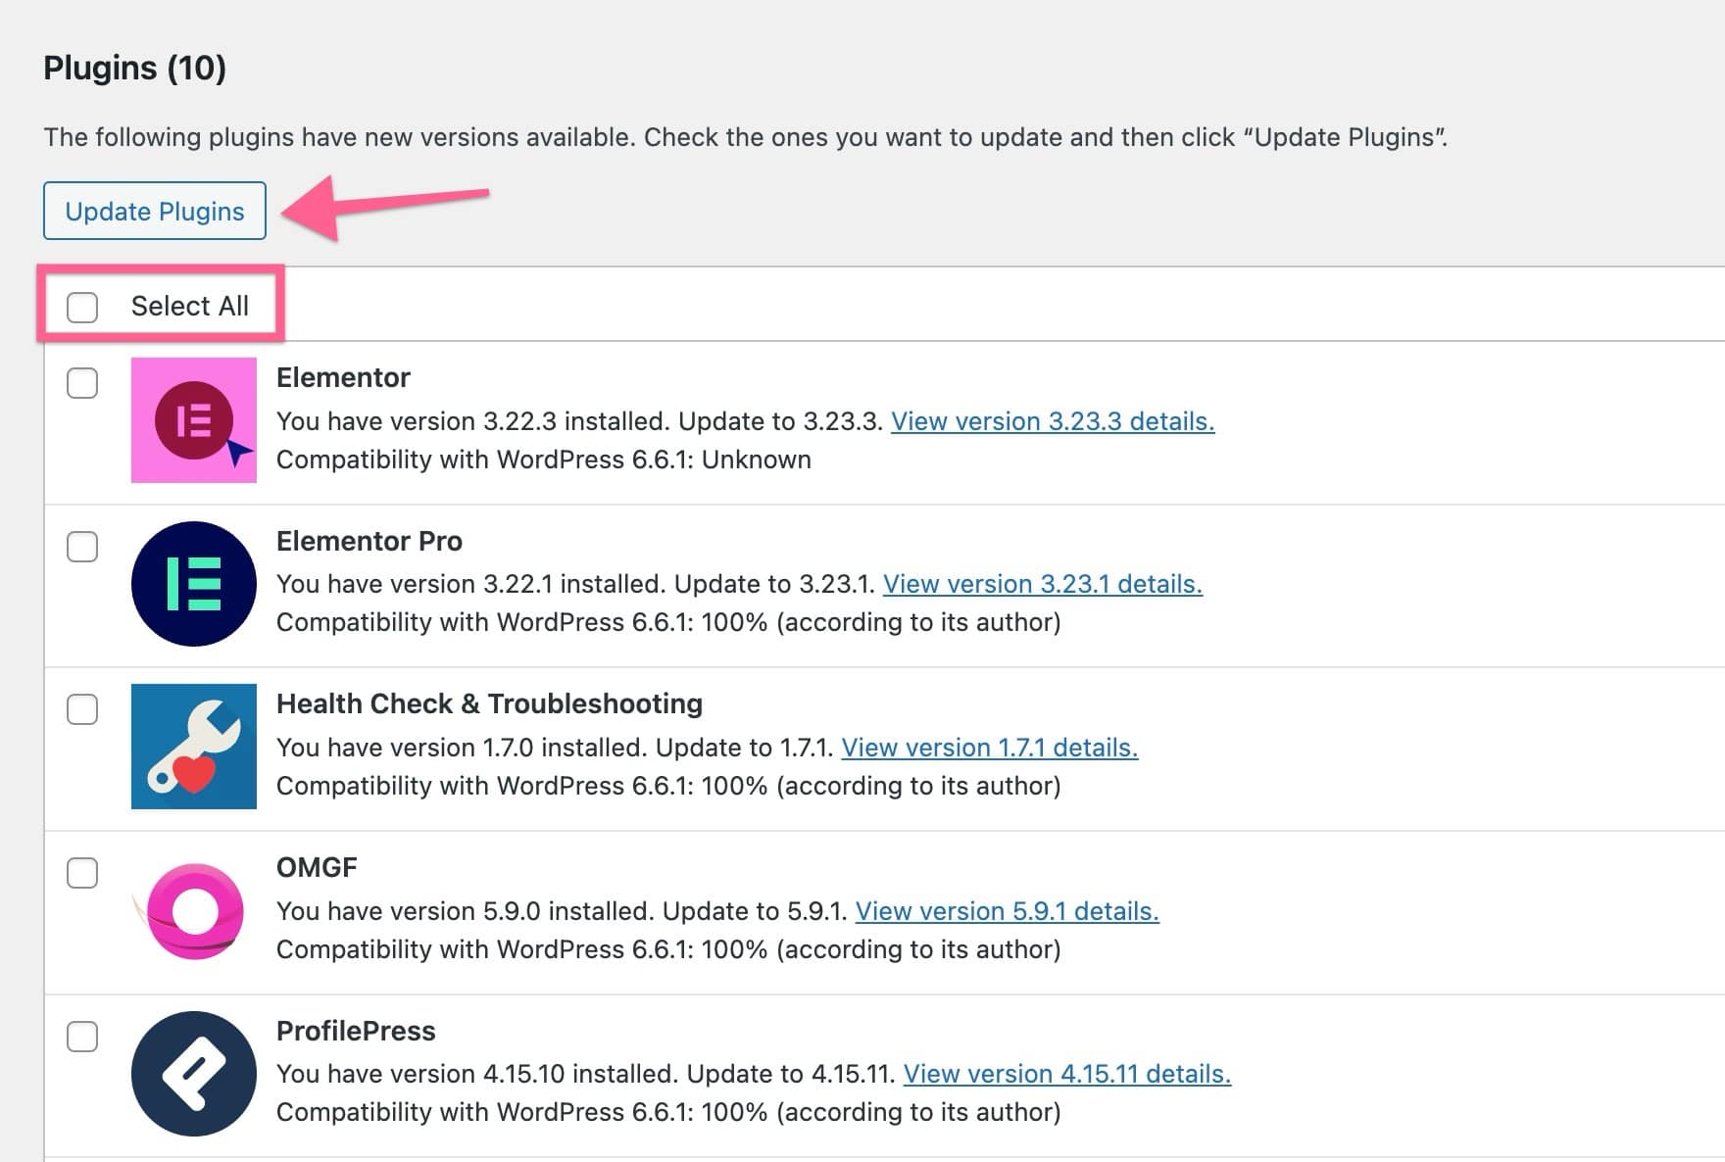This screenshot has width=1725, height=1162.
Task: Check the OMGF update checkbox
Action: click(x=82, y=874)
